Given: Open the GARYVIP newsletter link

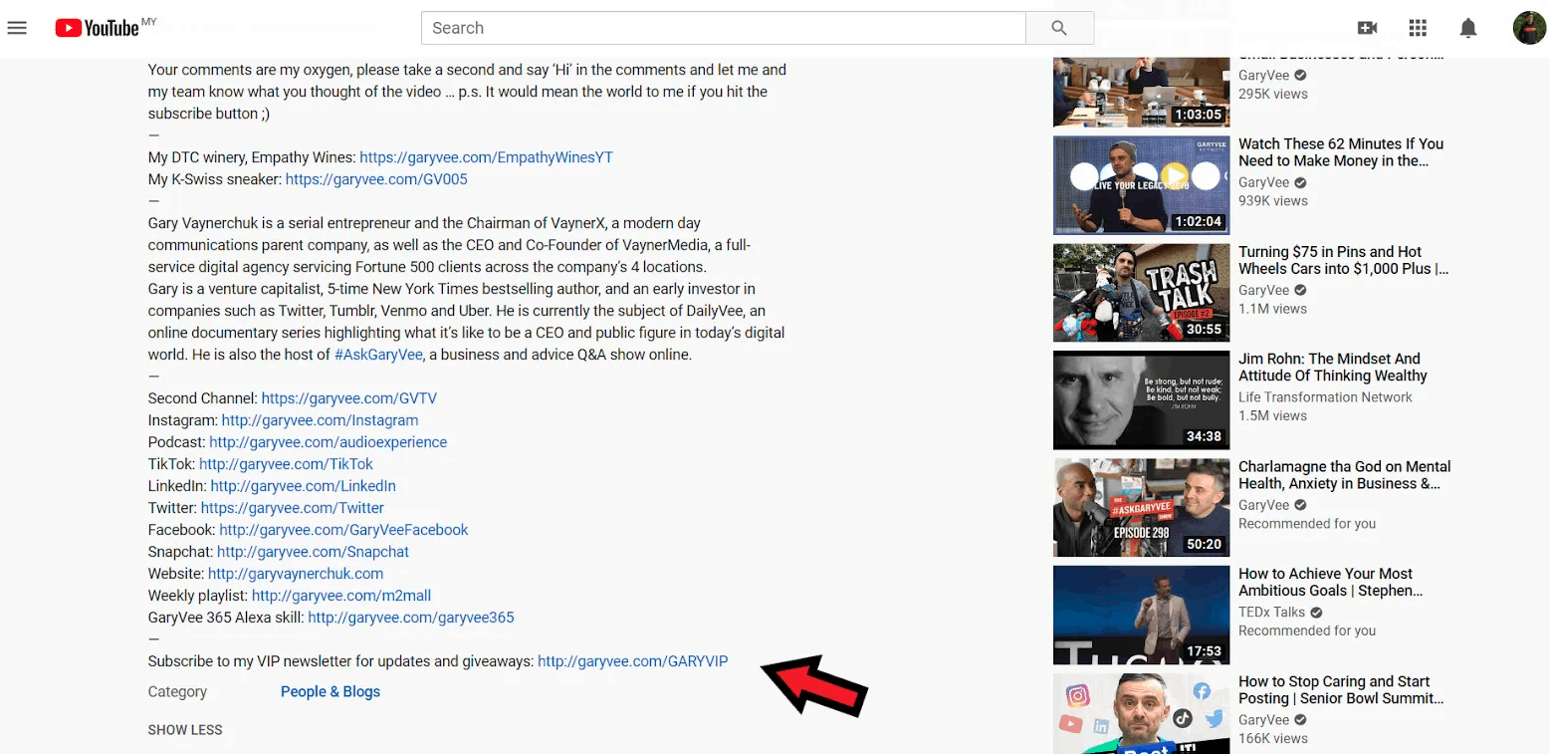Looking at the screenshot, I should 632,661.
